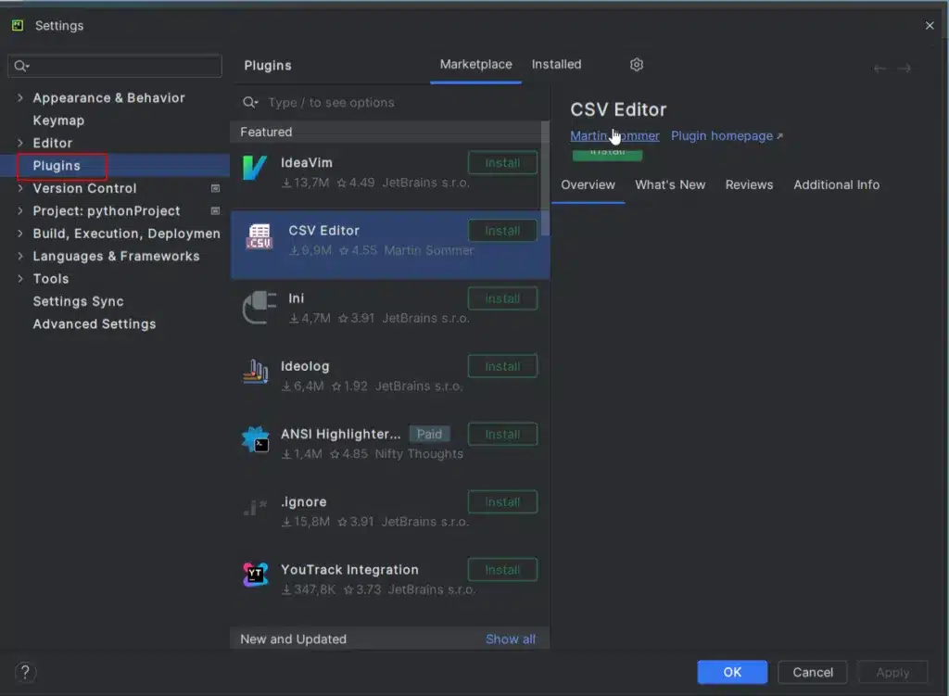The height and width of the screenshot is (696, 949).
Task: Click the Settings window app icon
Action: click(18, 25)
